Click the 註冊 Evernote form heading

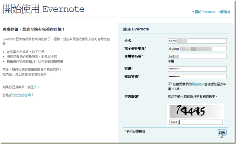coord(136,29)
